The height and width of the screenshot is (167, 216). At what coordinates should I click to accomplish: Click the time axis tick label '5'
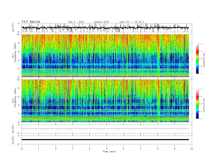pyautogui.click(x=107, y=149)
